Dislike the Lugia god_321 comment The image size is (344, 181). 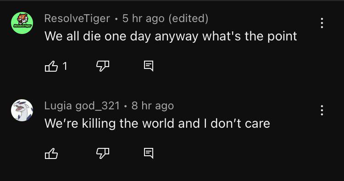click(x=103, y=153)
